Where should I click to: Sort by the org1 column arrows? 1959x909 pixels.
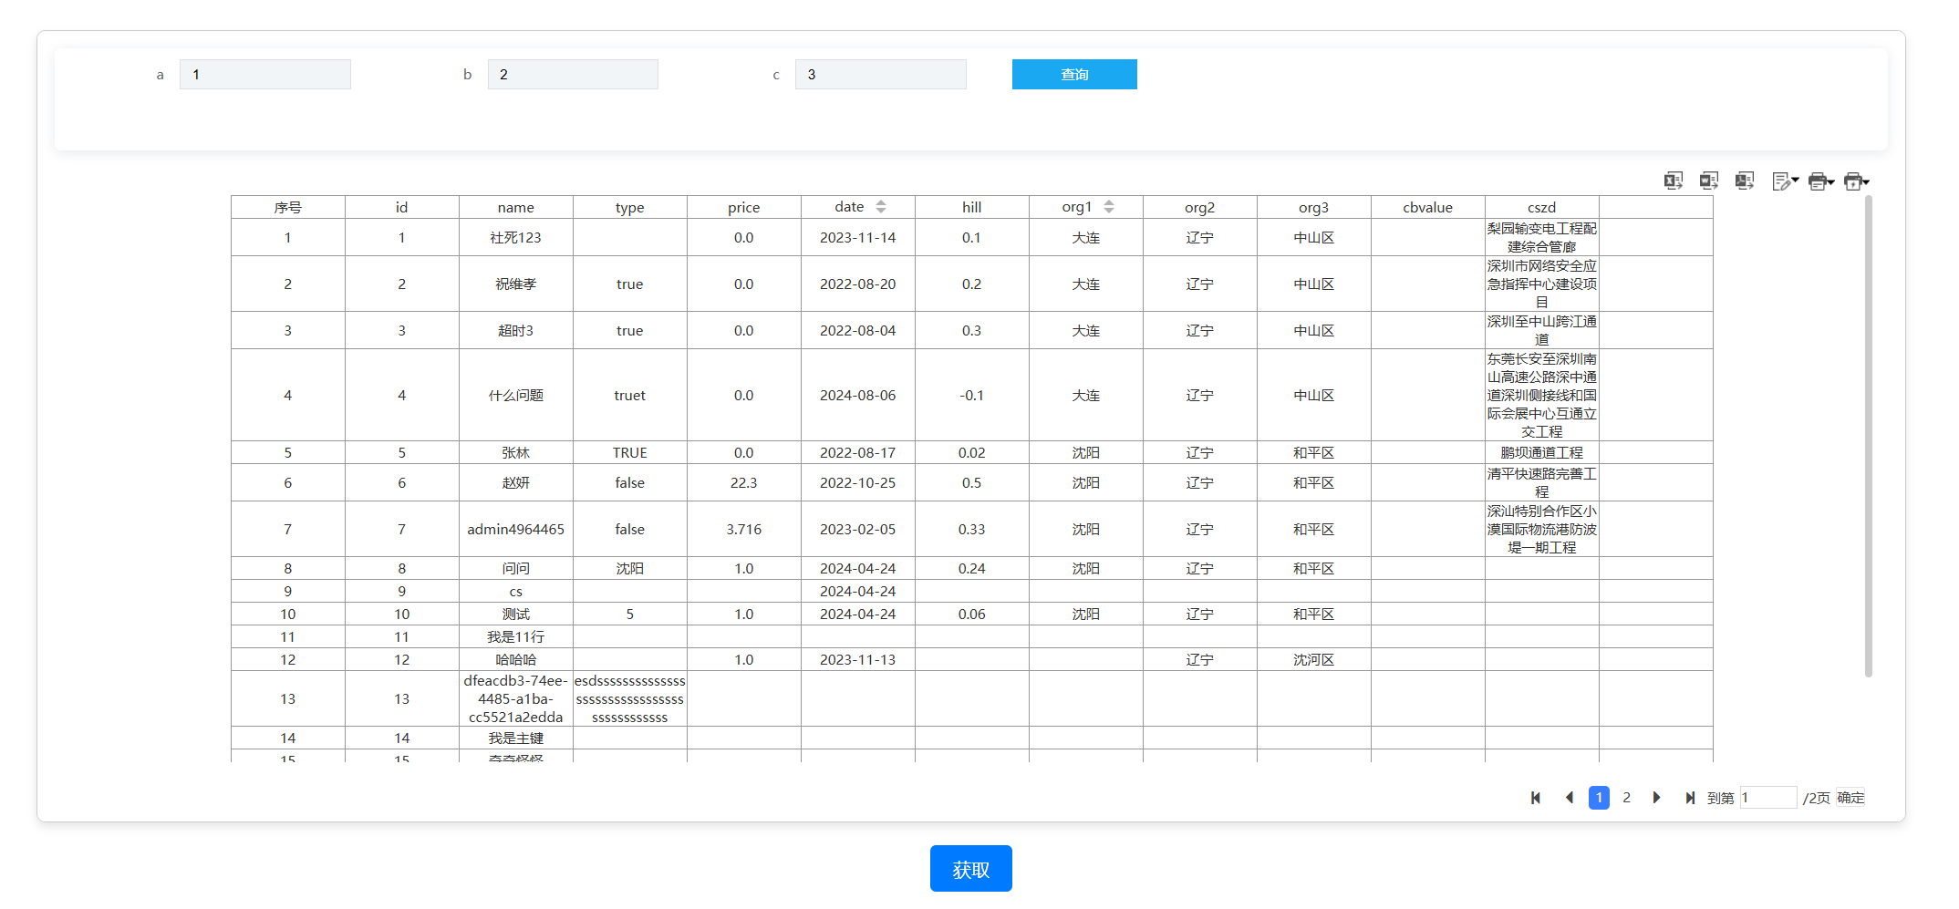1109,207
